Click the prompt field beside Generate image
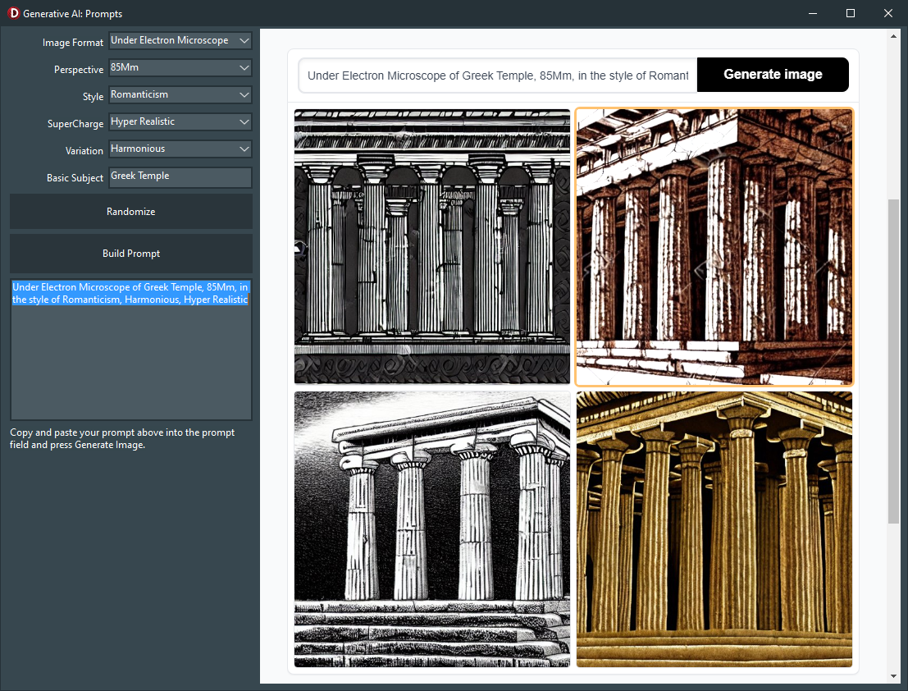 pyautogui.click(x=497, y=76)
